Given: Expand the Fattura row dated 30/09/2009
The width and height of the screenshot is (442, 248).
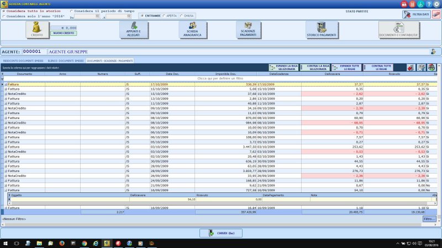Looking at the screenshot, I should (6, 161).
